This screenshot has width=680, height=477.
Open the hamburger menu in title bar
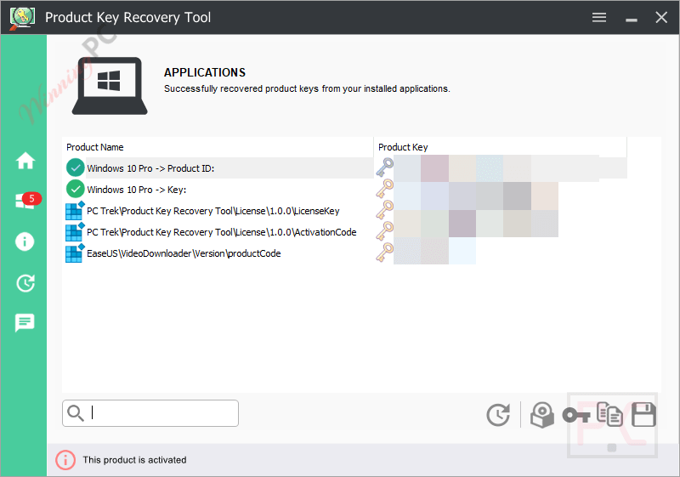coord(599,17)
